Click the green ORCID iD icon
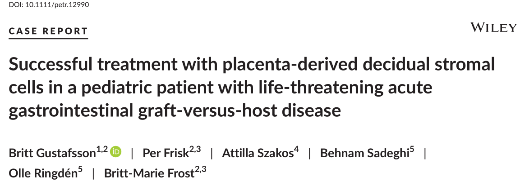Image resolution: width=520 pixels, height=190 pixels. [116, 152]
